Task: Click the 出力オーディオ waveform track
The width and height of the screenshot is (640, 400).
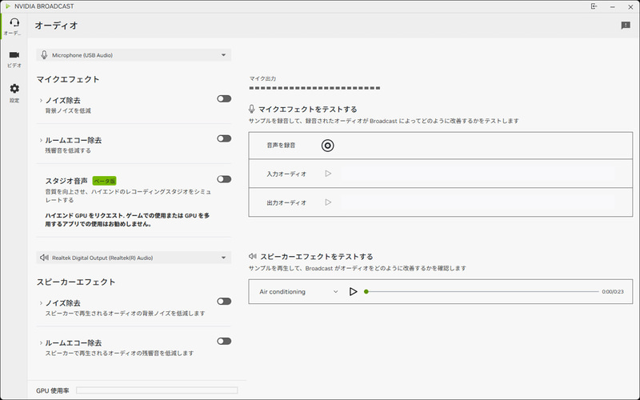Action: tap(478, 202)
